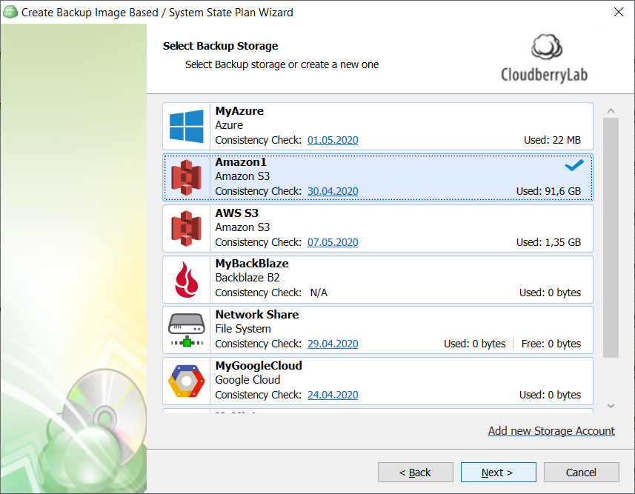Open Amazon1 consistency check date 30.04.2020
This screenshot has width=635, height=494.
click(x=333, y=191)
